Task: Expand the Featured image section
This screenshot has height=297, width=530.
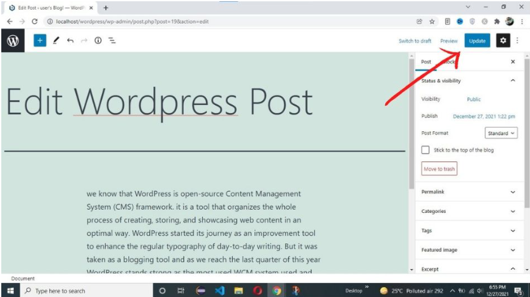Action: 469,250
